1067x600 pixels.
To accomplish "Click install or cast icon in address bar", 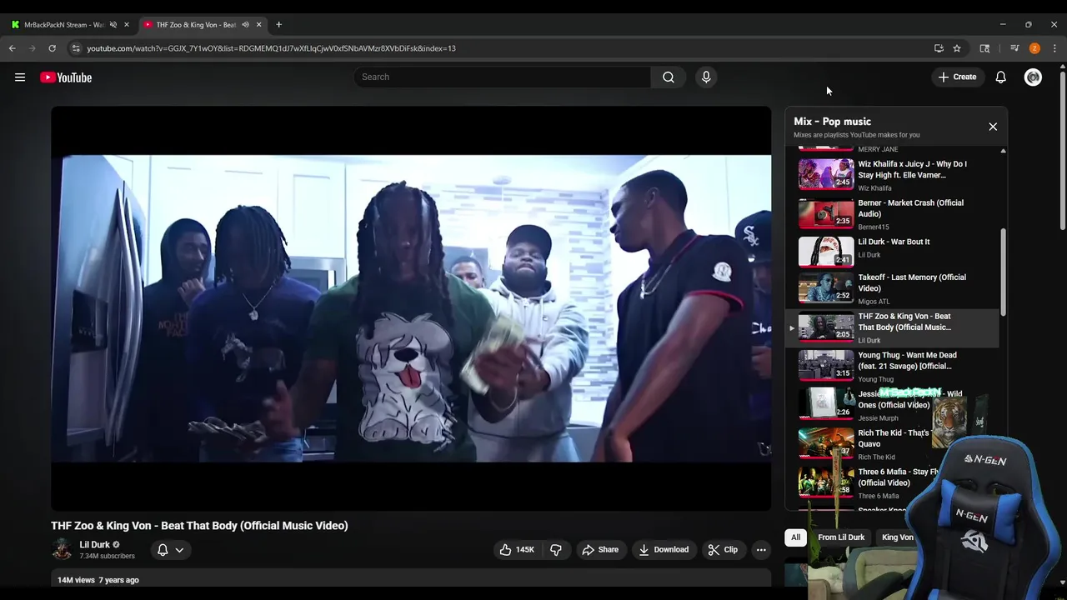I will (939, 48).
